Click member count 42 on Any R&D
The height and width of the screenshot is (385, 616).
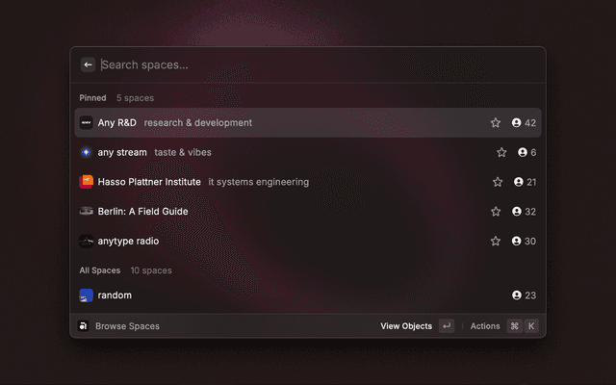click(524, 123)
